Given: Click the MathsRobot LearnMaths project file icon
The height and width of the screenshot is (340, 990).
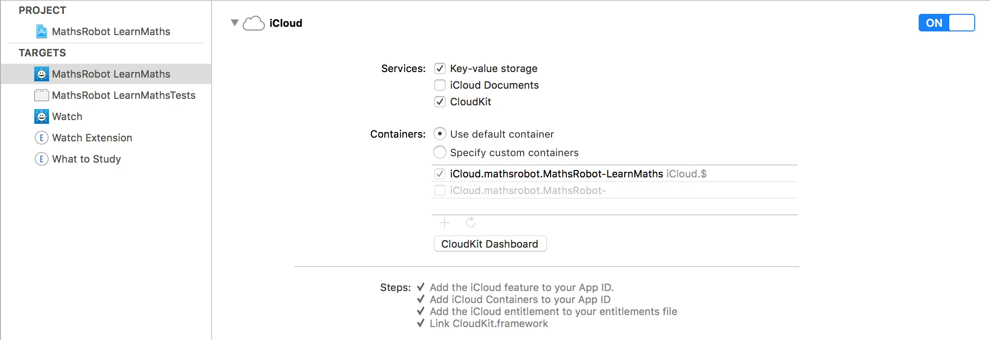Looking at the screenshot, I should tap(42, 31).
